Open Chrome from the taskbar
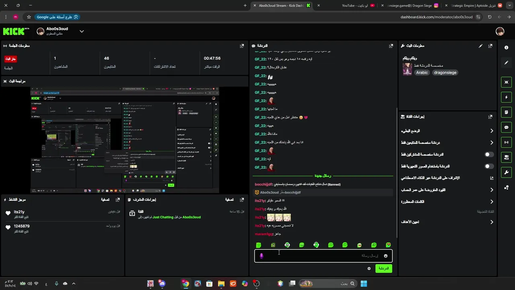 coord(185,284)
